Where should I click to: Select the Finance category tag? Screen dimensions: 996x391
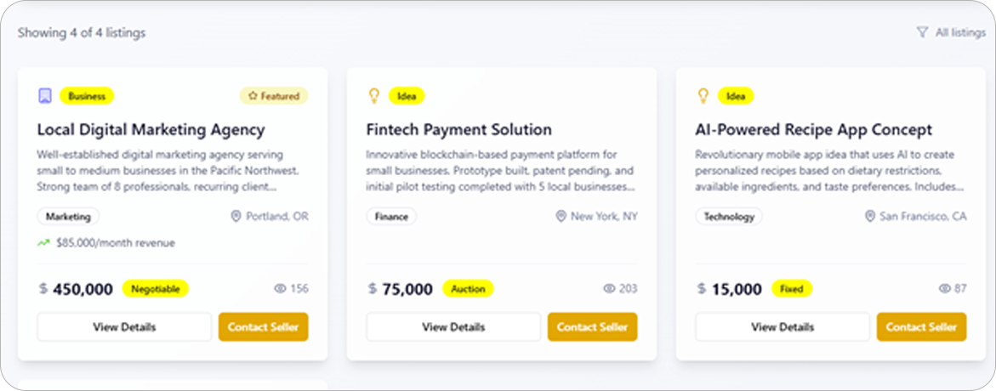click(392, 217)
